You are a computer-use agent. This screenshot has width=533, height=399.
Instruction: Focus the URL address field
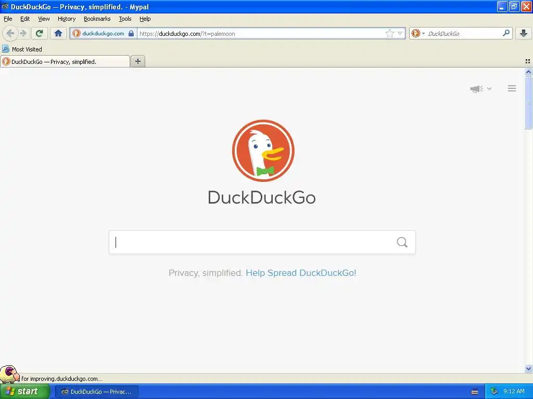260,33
